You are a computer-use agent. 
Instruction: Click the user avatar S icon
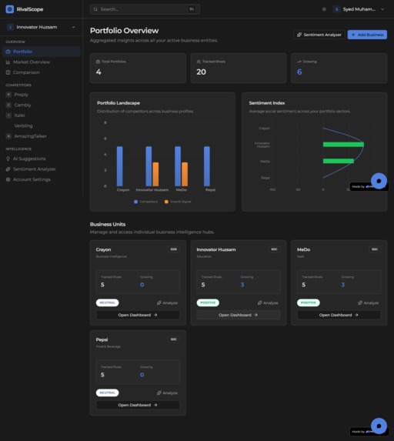(x=336, y=9)
